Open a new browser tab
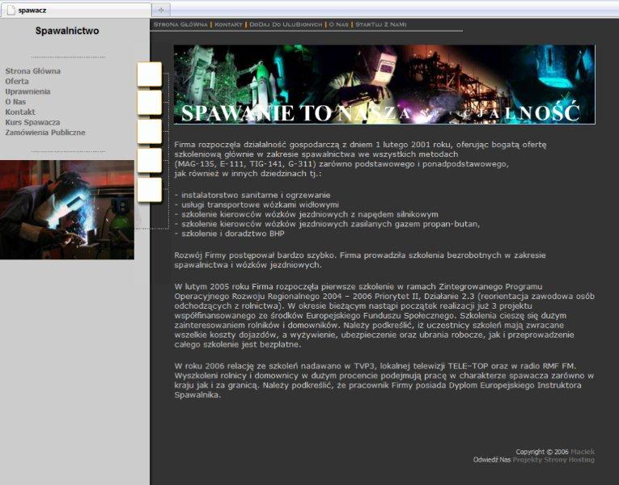This screenshot has height=485, width=619. tap(161, 10)
